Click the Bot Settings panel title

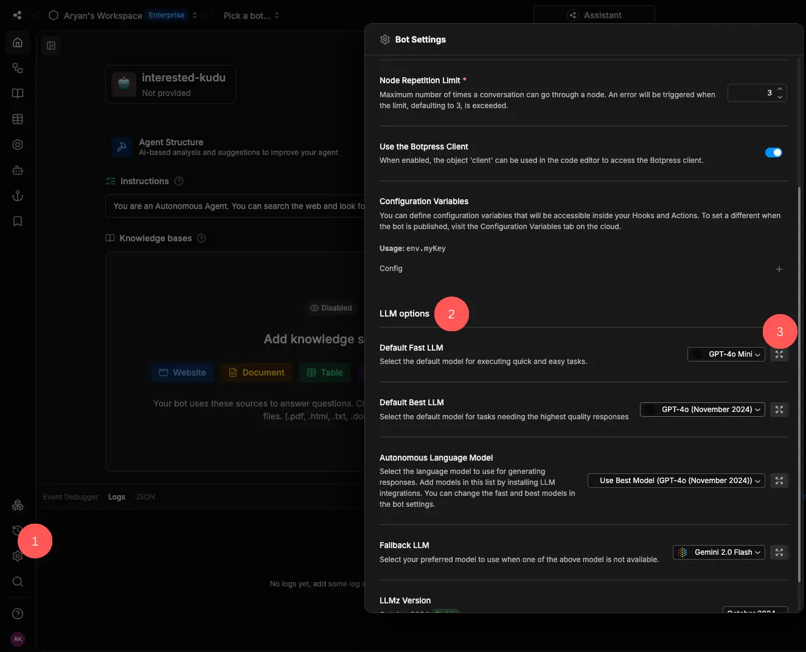420,39
